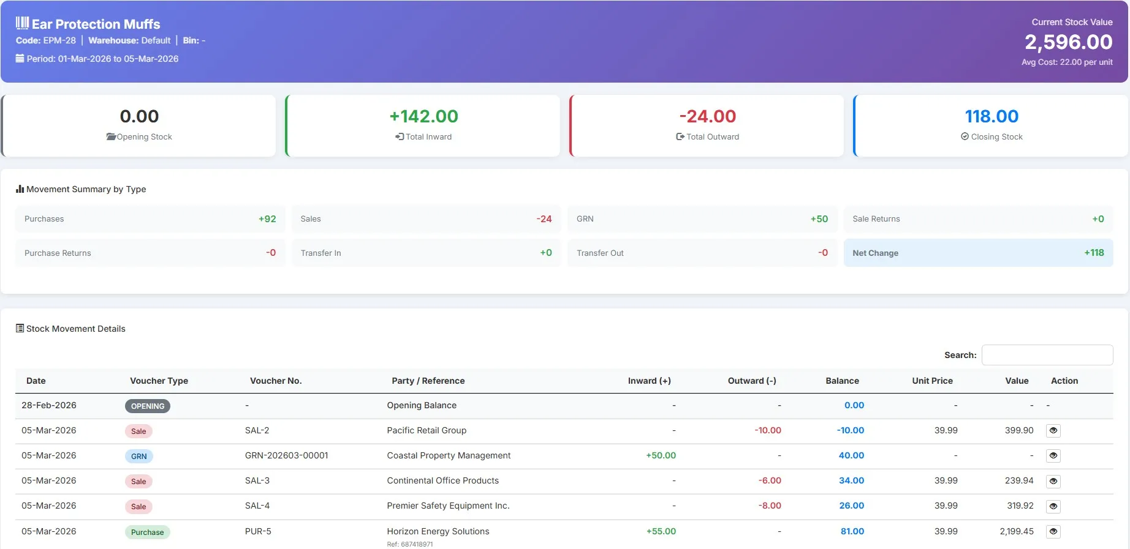Click the Movement Summary bar chart icon
This screenshot has height=549, width=1130.
20,190
